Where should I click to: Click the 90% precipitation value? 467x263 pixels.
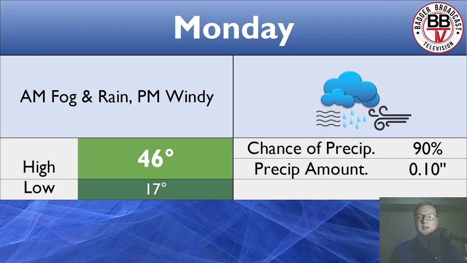[x=428, y=149]
